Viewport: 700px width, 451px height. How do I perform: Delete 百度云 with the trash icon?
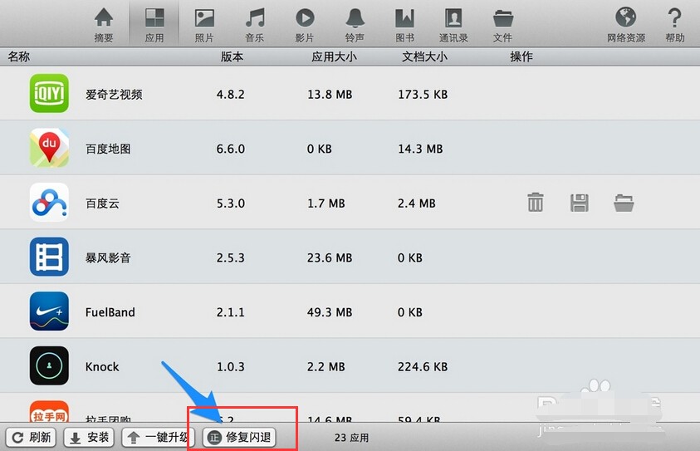pyautogui.click(x=536, y=203)
